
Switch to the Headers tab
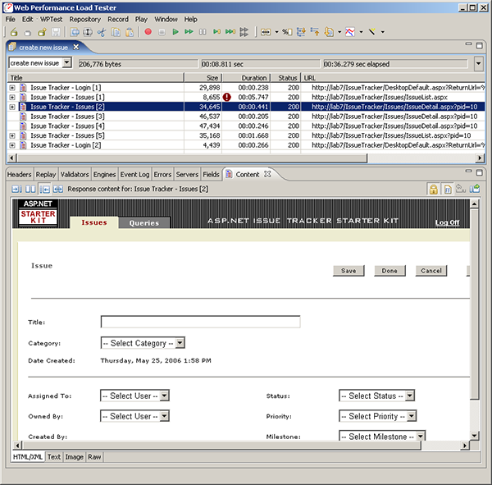click(x=20, y=174)
